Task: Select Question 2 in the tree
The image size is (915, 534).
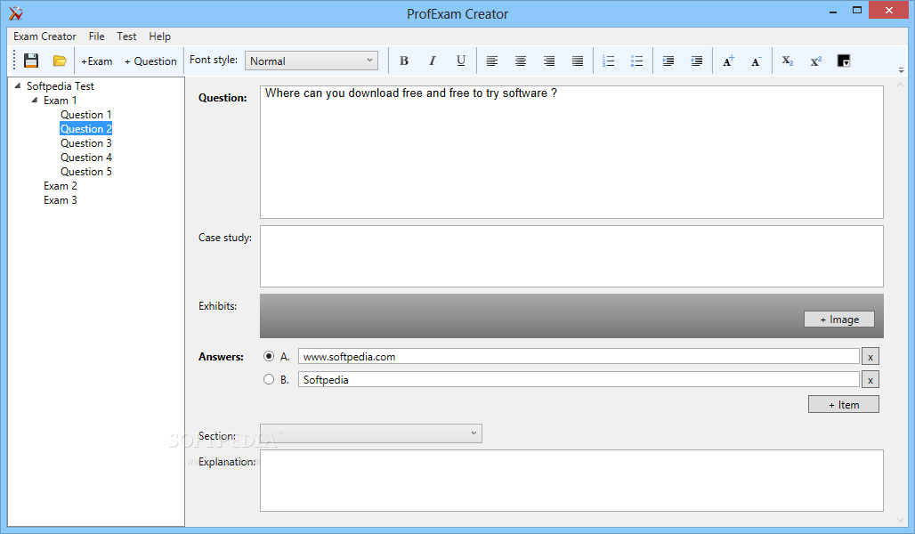Action: coord(85,129)
